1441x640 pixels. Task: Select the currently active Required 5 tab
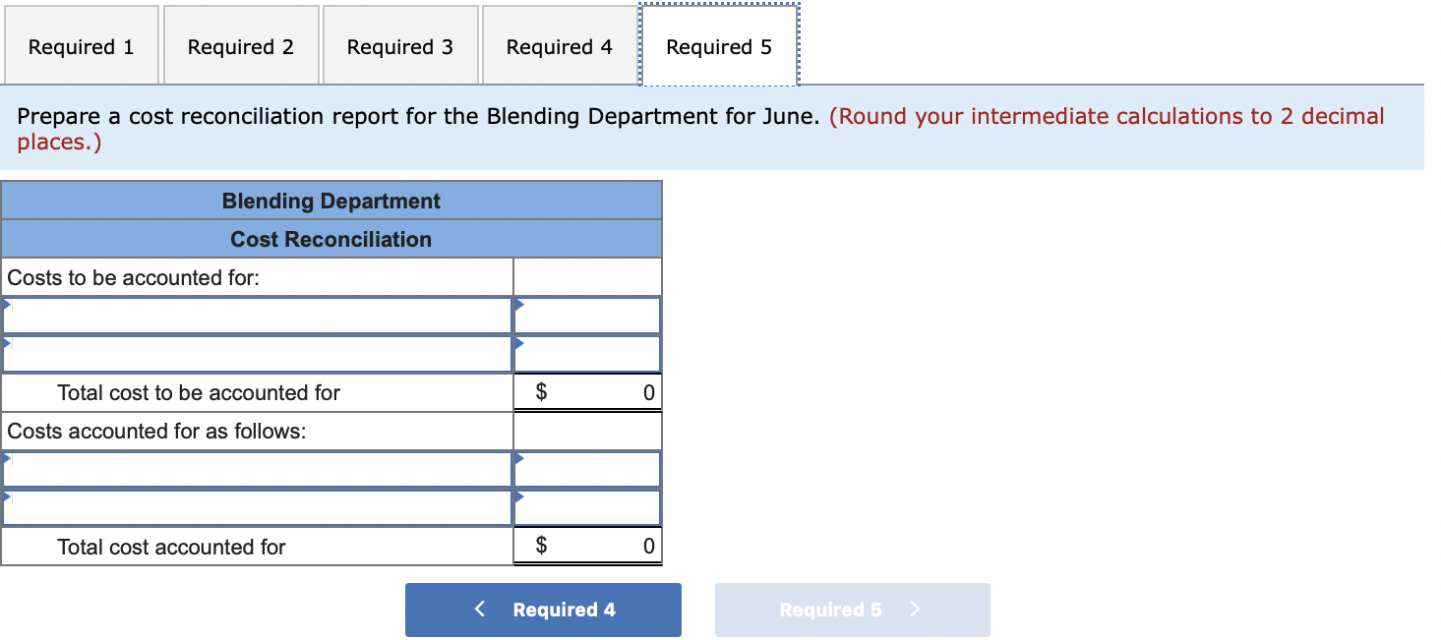(719, 45)
